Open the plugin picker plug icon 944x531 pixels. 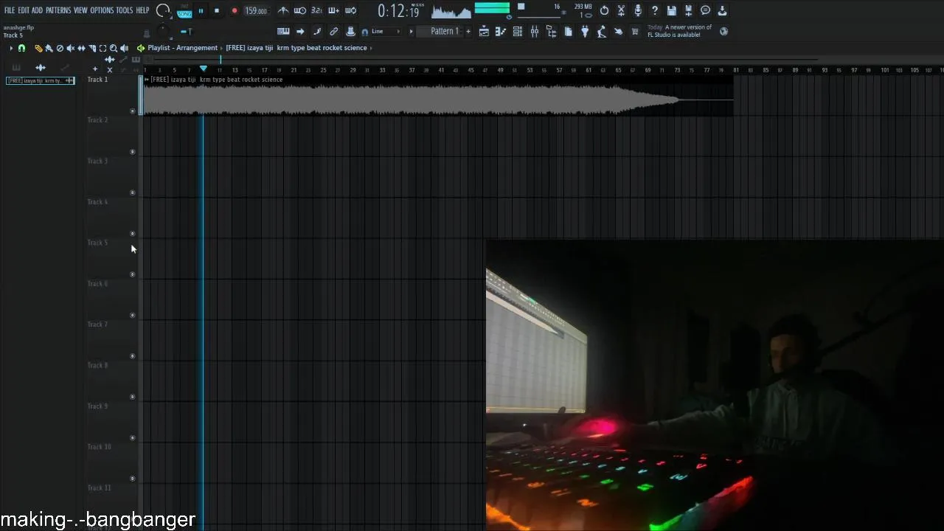pos(585,32)
